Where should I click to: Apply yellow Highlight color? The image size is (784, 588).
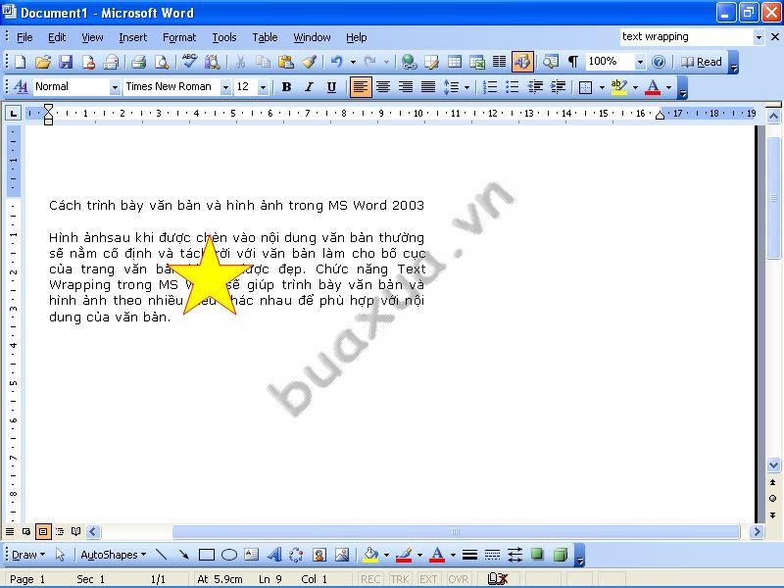point(619,87)
